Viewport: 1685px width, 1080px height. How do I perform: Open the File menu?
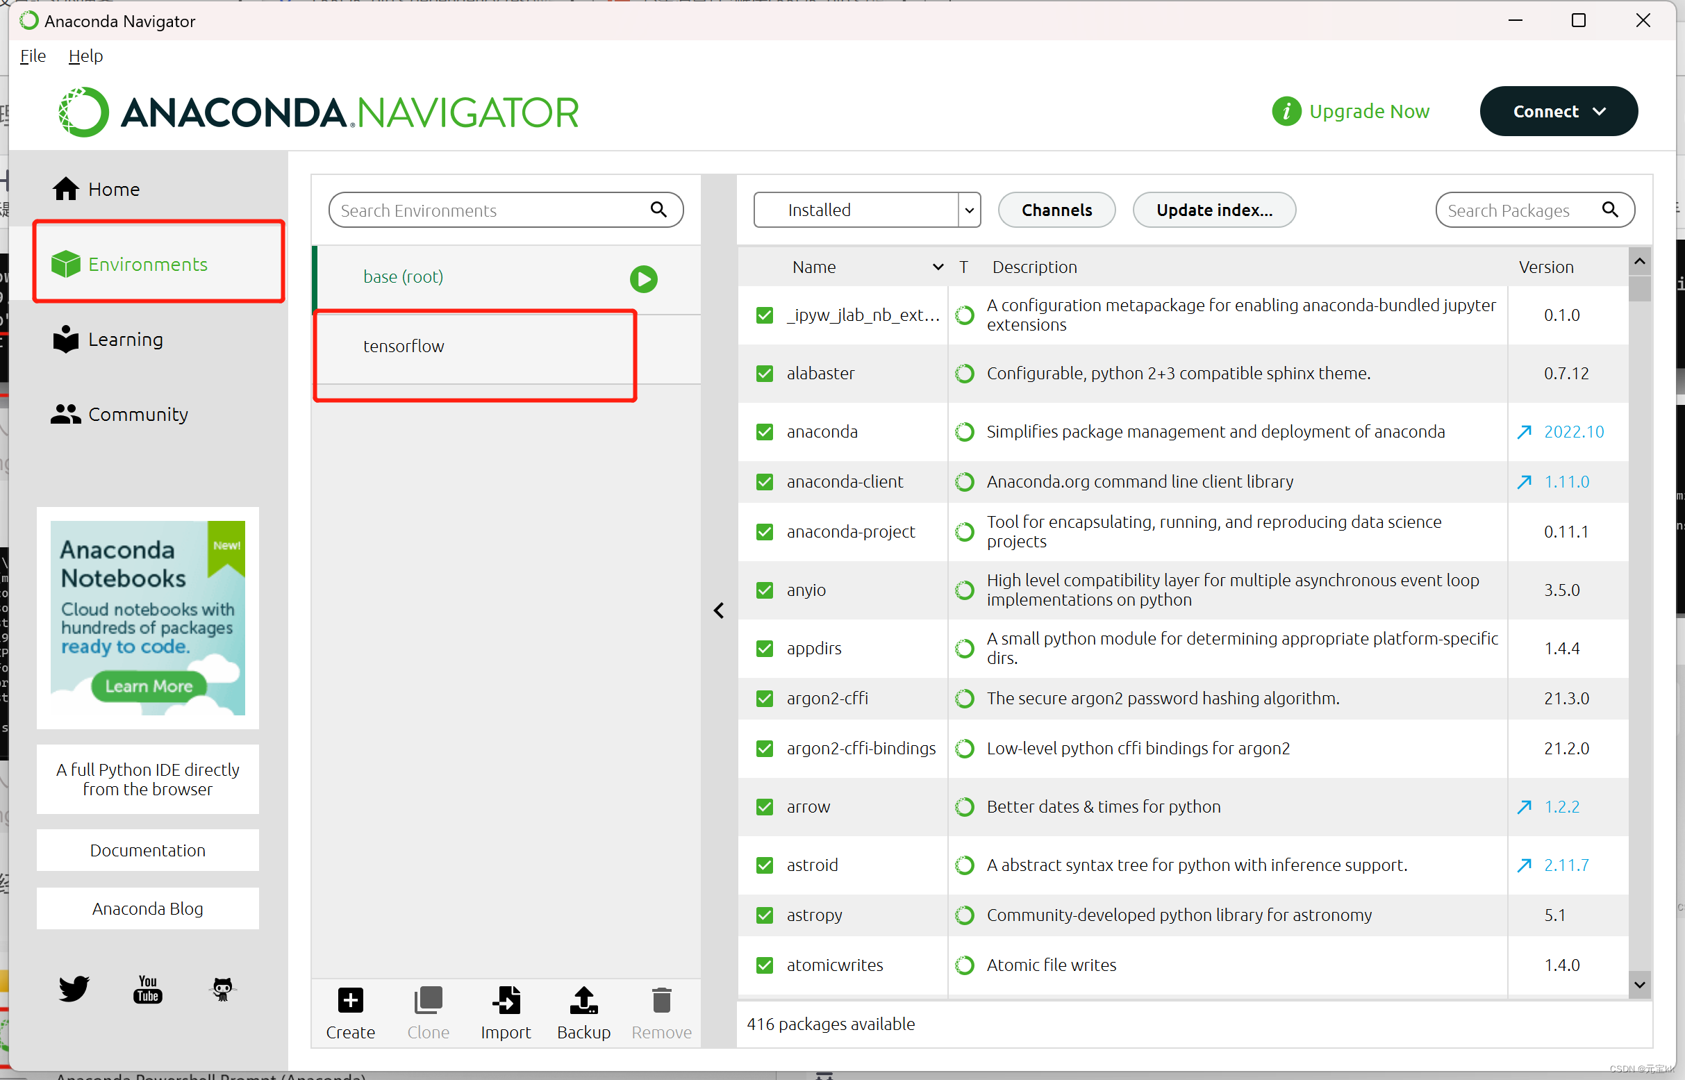33,56
